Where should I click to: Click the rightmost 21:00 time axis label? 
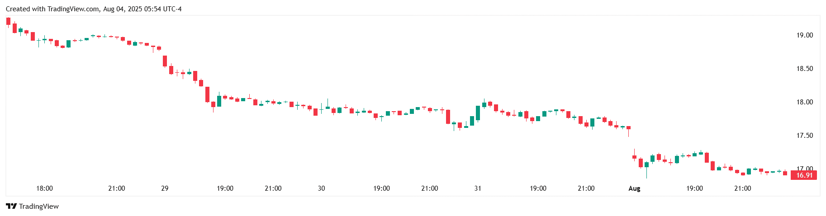click(742, 188)
